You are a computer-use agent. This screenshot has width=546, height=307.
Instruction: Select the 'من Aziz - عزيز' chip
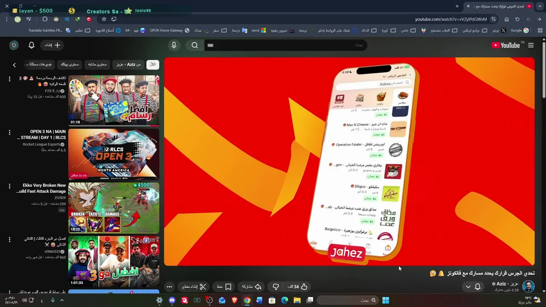tap(128, 64)
